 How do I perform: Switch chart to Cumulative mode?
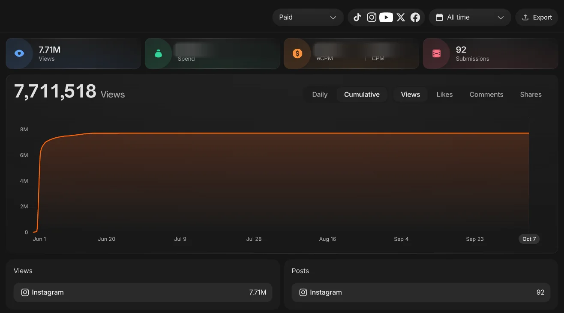[x=362, y=94]
